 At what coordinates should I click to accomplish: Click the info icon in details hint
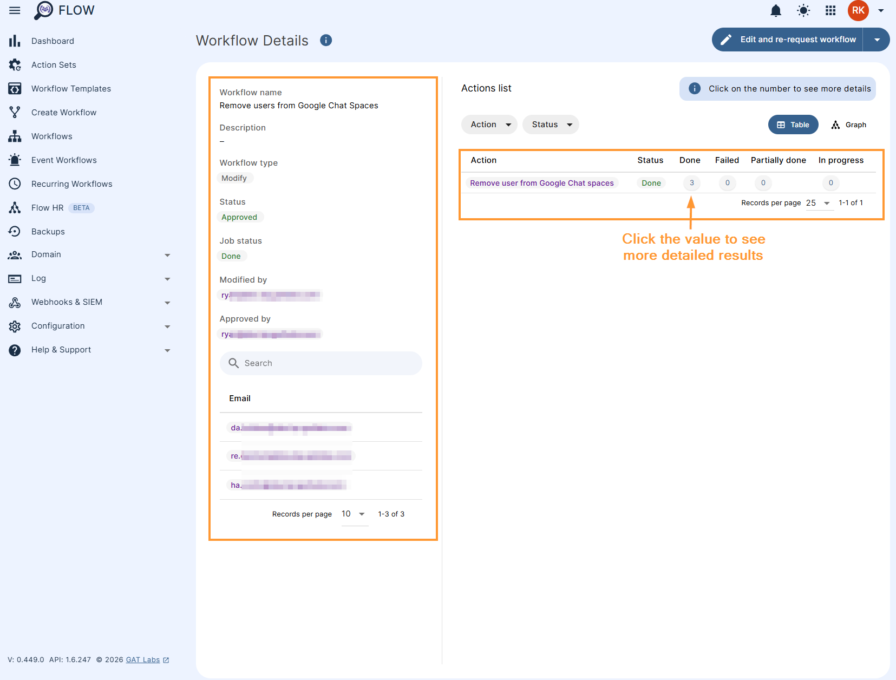pyautogui.click(x=695, y=89)
